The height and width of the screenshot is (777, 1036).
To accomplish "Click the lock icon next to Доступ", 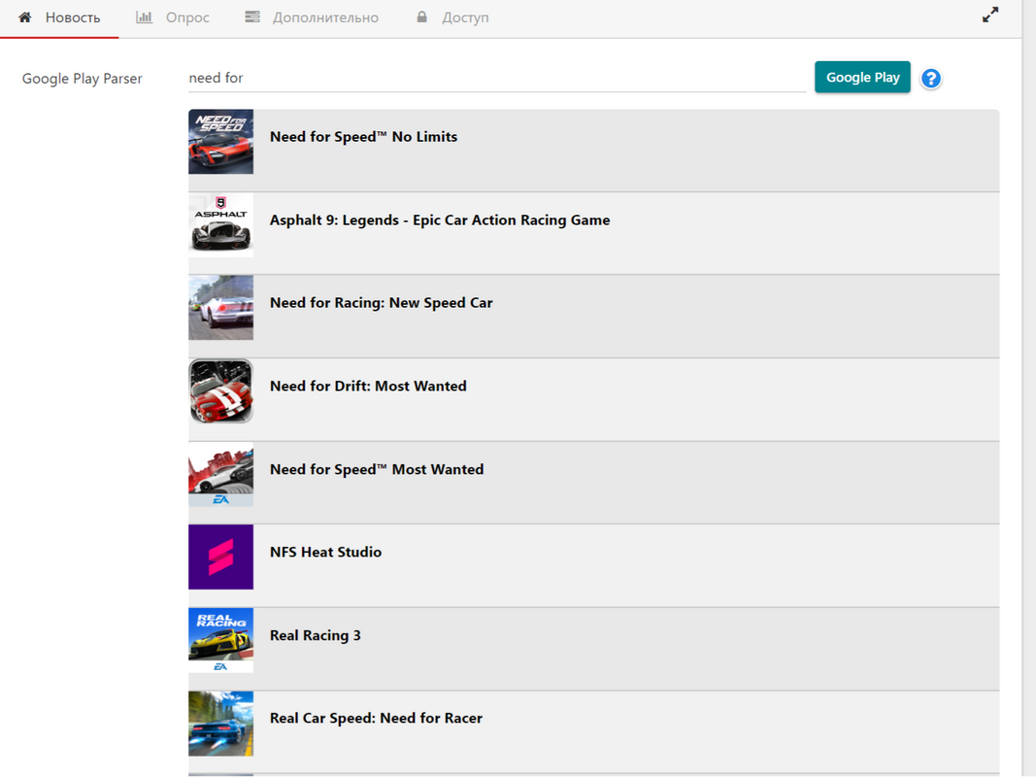I will 421,17.
